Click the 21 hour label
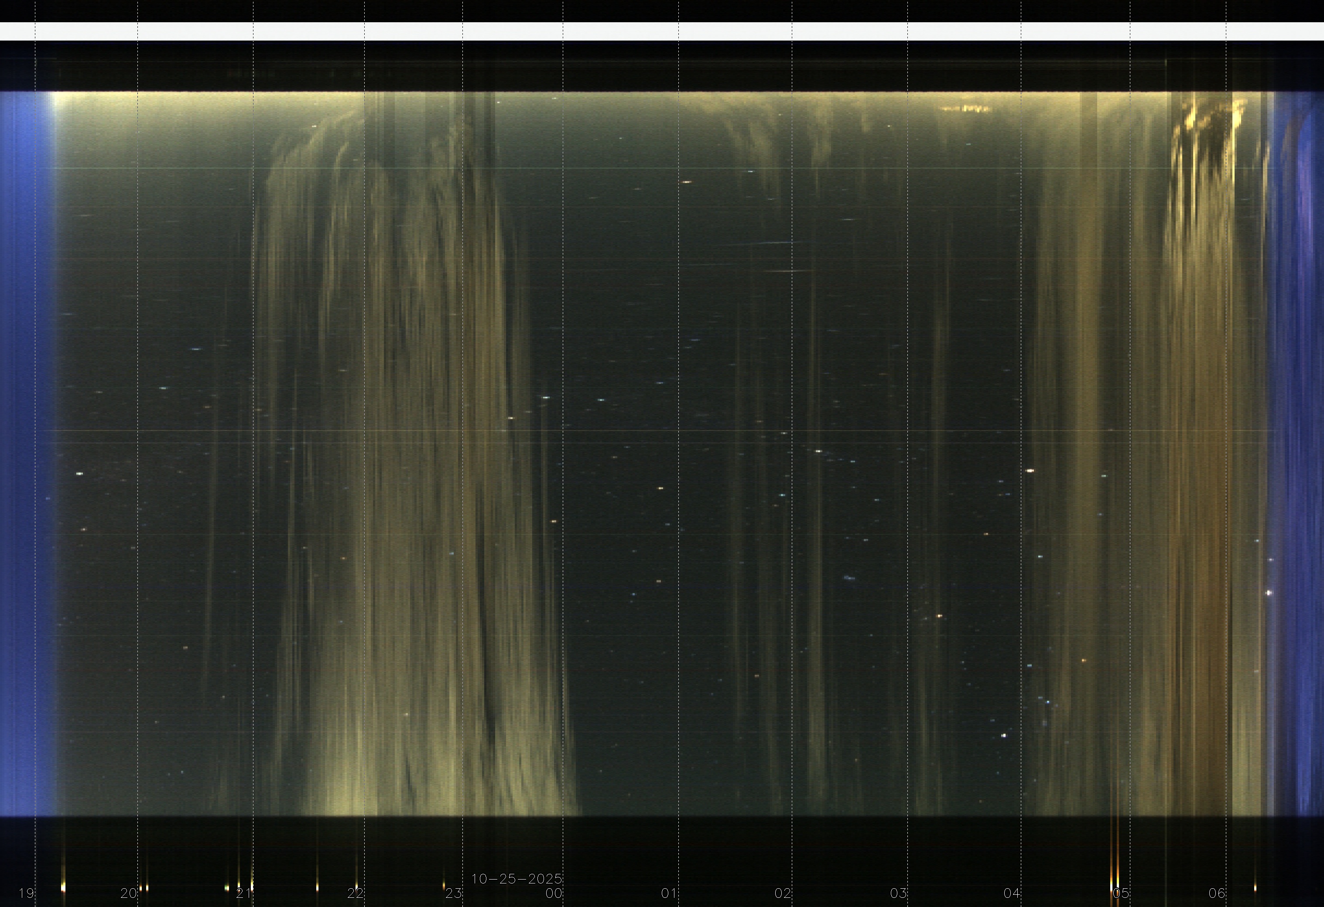 tap(244, 893)
